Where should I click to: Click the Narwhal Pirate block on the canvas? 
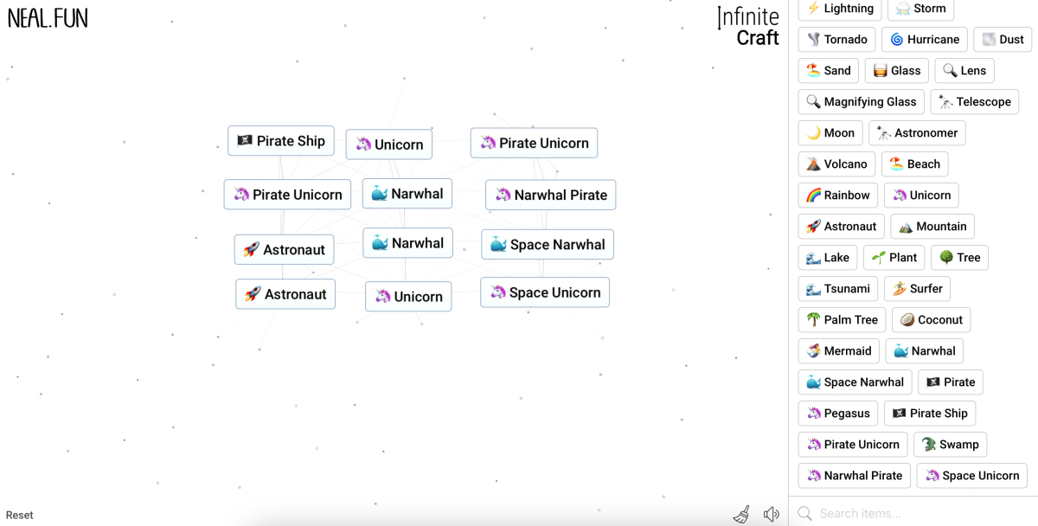550,195
